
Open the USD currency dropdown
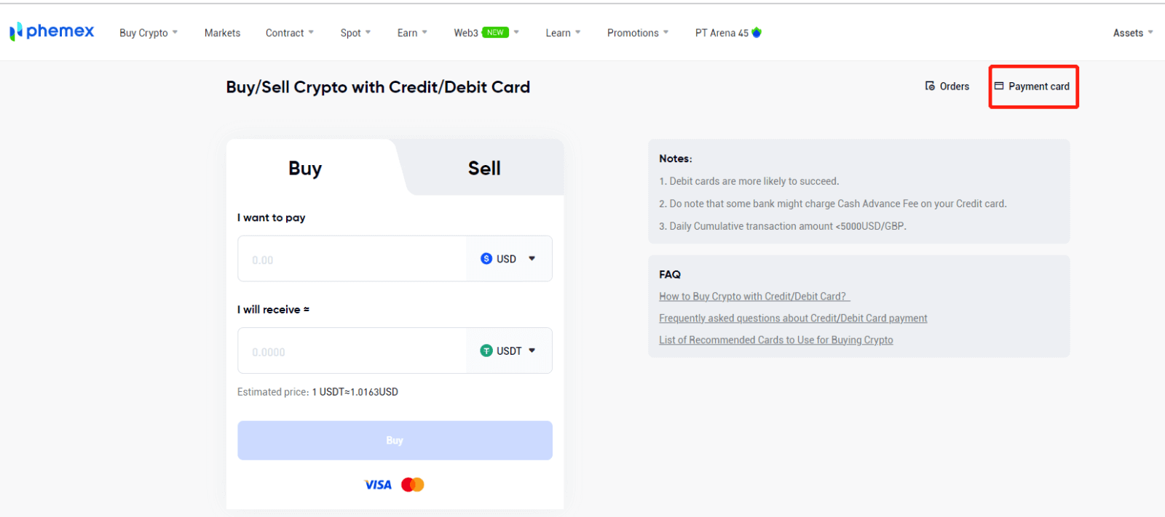[532, 258]
